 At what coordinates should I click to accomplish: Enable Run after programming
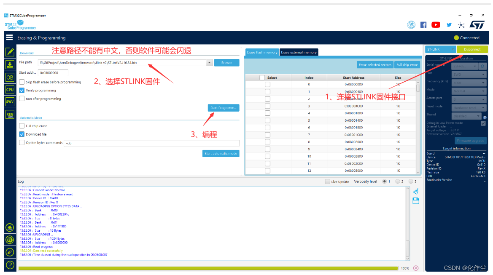click(22, 98)
